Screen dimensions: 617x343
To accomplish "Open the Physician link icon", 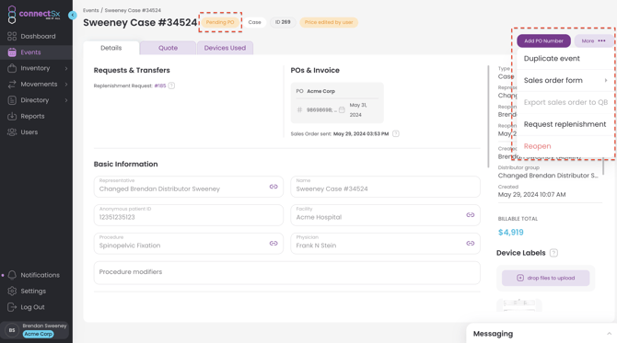I will pyautogui.click(x=471, y=243).
